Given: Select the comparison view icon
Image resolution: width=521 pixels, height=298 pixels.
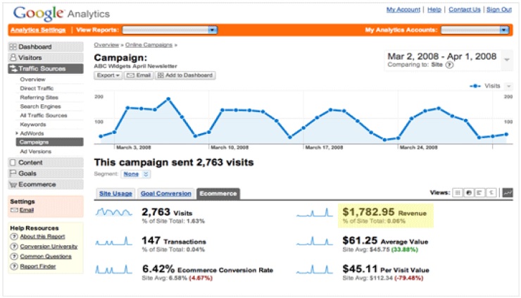Looking at the screenshot, I should 491,192.
